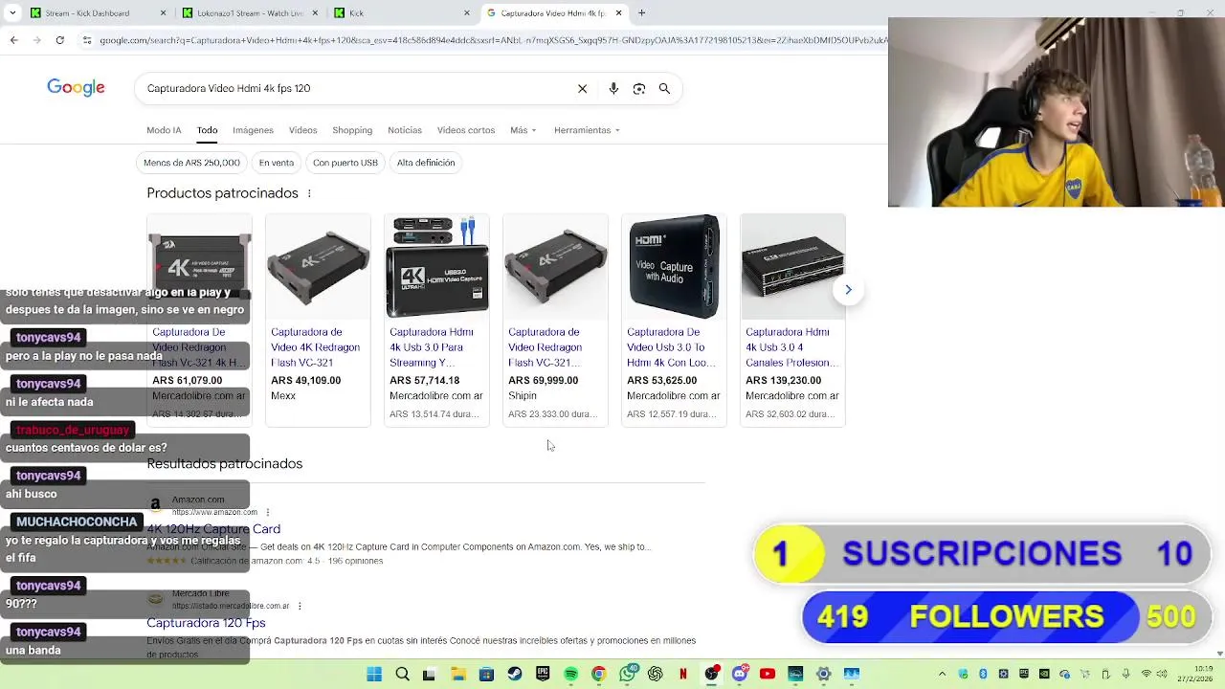The width and height of the screenshot is (1225, 689).
Task: Select the Videos search tab
Action: (x=302, y=130)
